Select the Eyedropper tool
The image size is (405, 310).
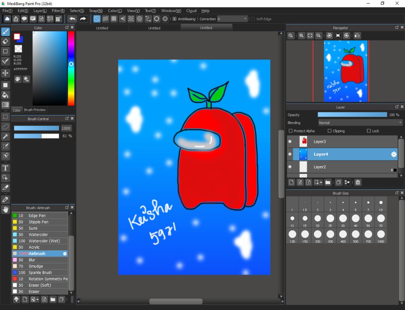[6, 199]
